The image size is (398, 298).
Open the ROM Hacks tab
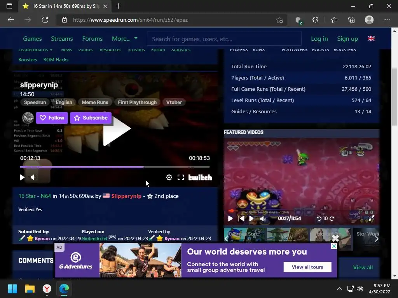[56, 60]
